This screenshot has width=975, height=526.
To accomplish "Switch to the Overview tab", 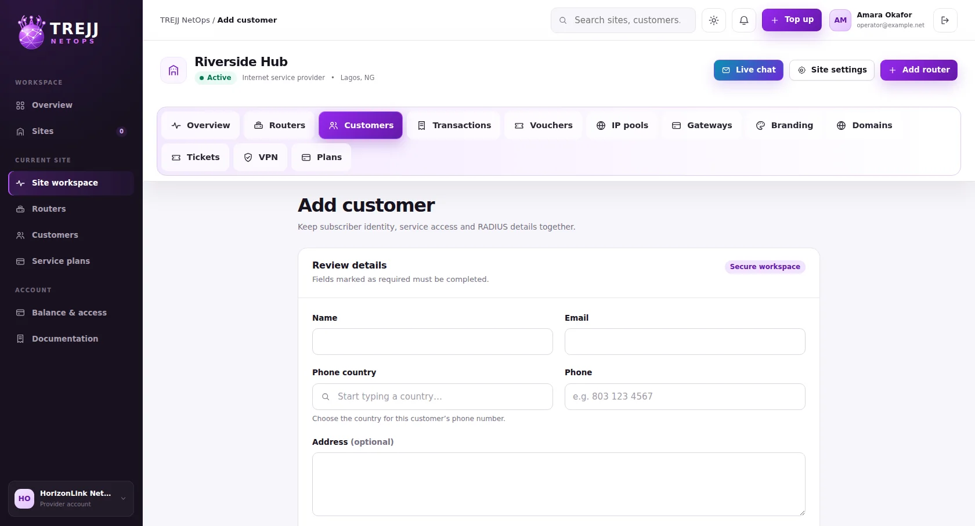I will tap(201, 125).
